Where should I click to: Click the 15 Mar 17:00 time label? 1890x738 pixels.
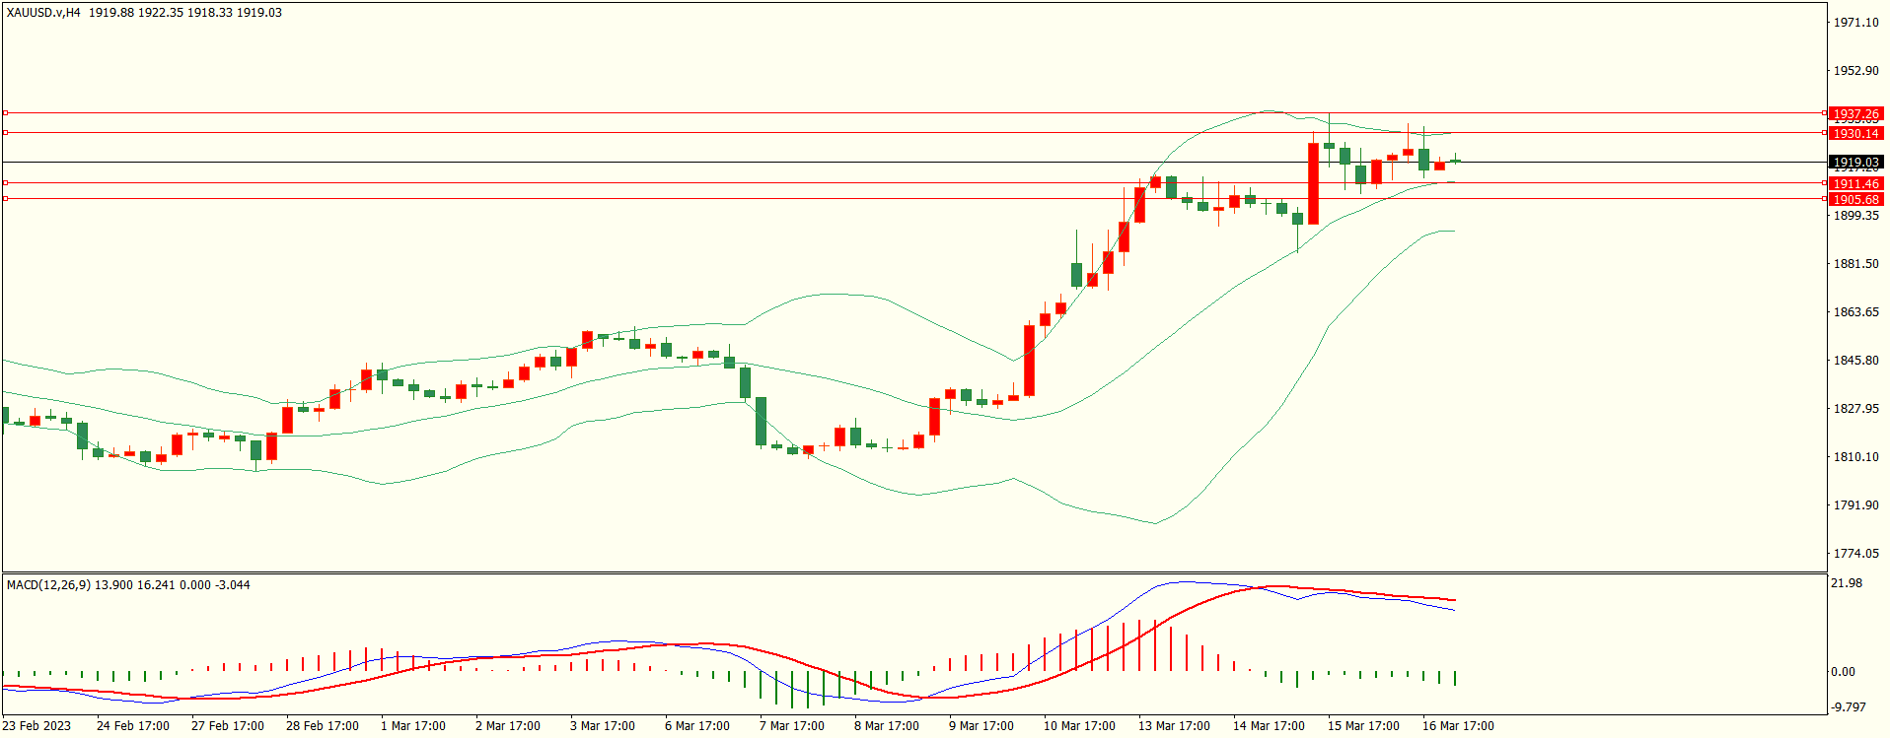coord(1364,726)
